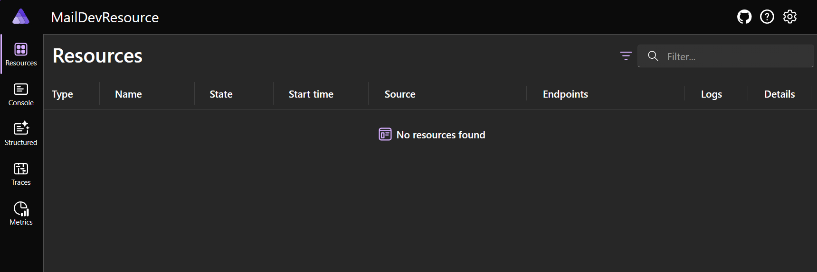The height and width of the screenshot is (272, 817).
Task: Sort by the Start time column
Action: [311, 94]
